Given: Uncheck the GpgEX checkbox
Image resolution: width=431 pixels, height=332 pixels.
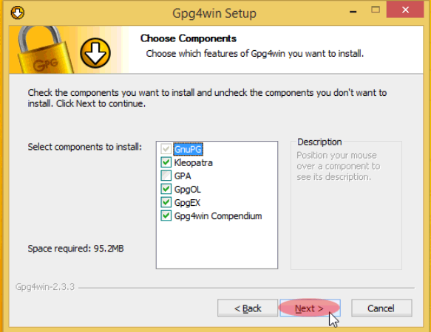Looking at the screenshot, I should pos(166,202).
